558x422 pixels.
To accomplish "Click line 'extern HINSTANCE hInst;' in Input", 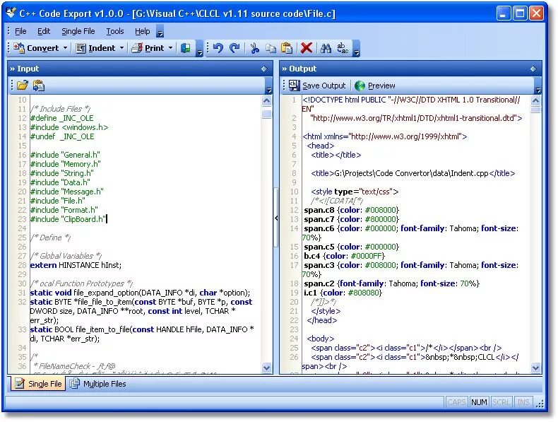I will pos(76,265).
